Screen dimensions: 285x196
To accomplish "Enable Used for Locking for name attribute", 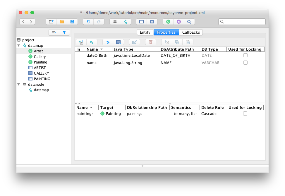I will pyautogui.click(x=245, y=63).
